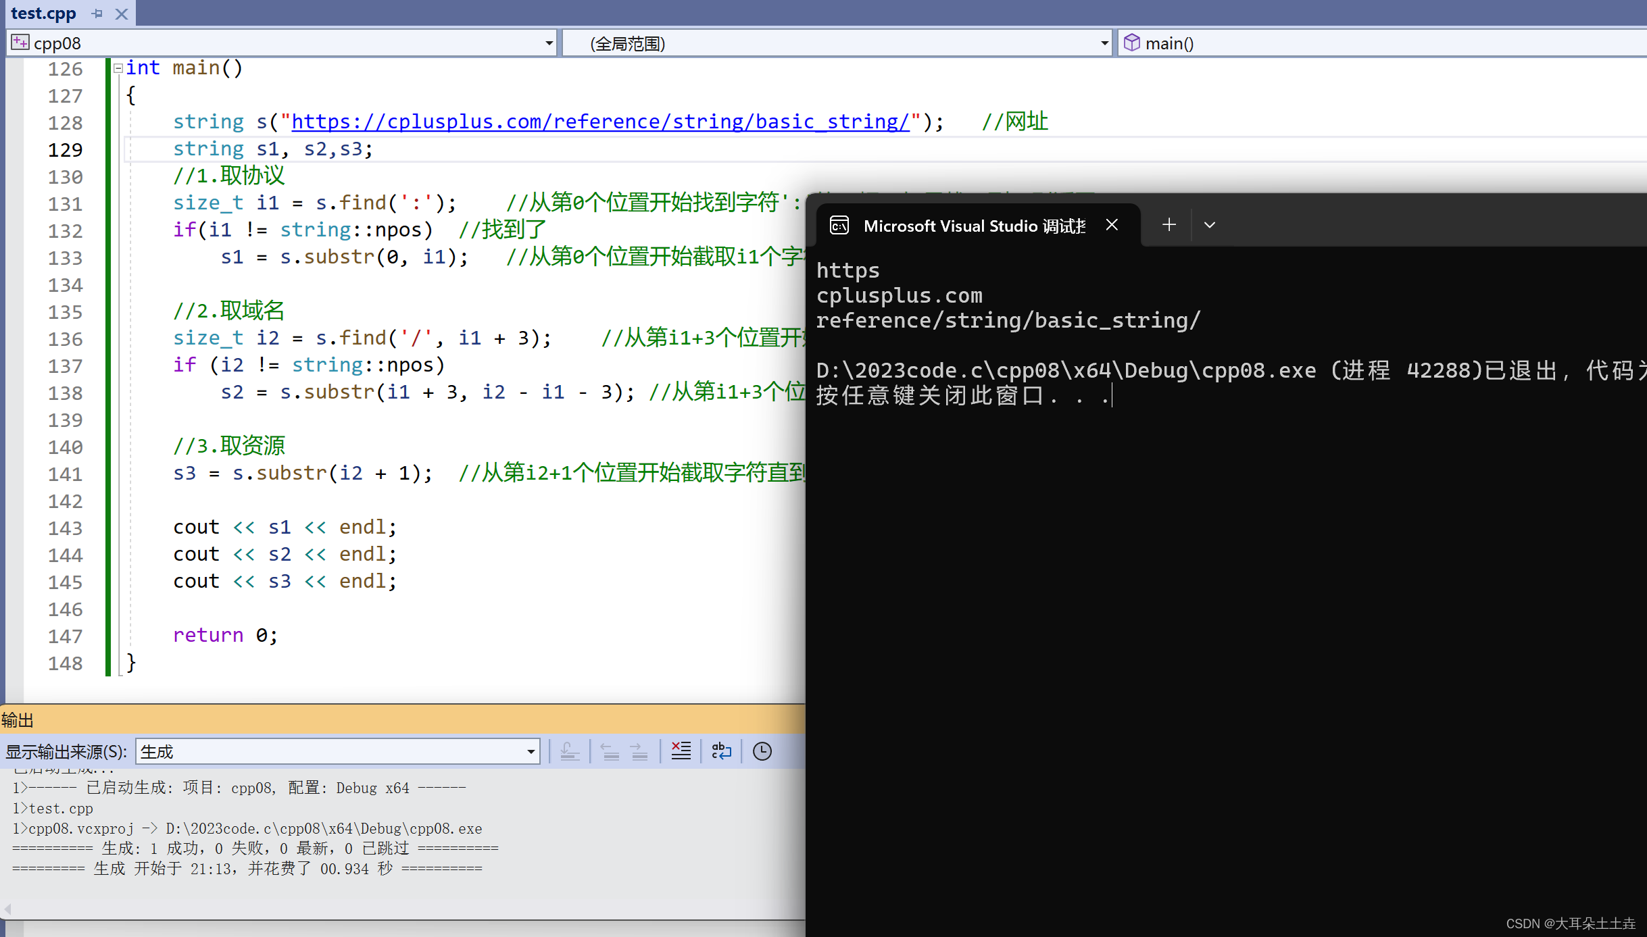Click 'return 0;' on line 147
This screenshot has width=1647, height=937.
click(x=225, y=635)
